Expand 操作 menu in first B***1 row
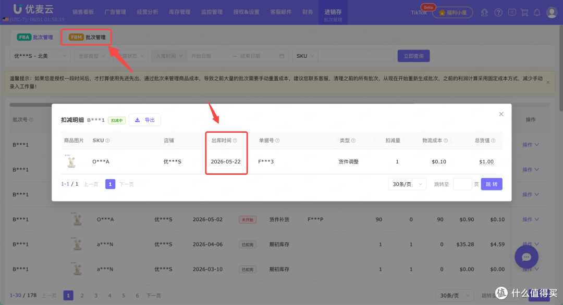This screenshot has width=563, height=305. 530,145
